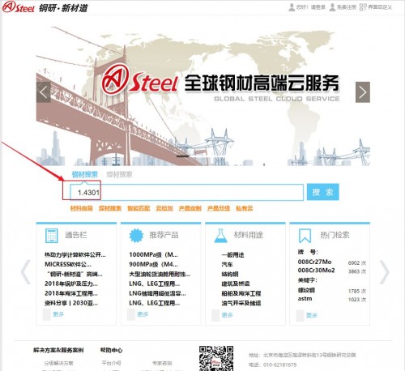Open the orange 焊材搜索 link below search box
Viewport: 405px width, 371px height.
click(x=110, y=208)
